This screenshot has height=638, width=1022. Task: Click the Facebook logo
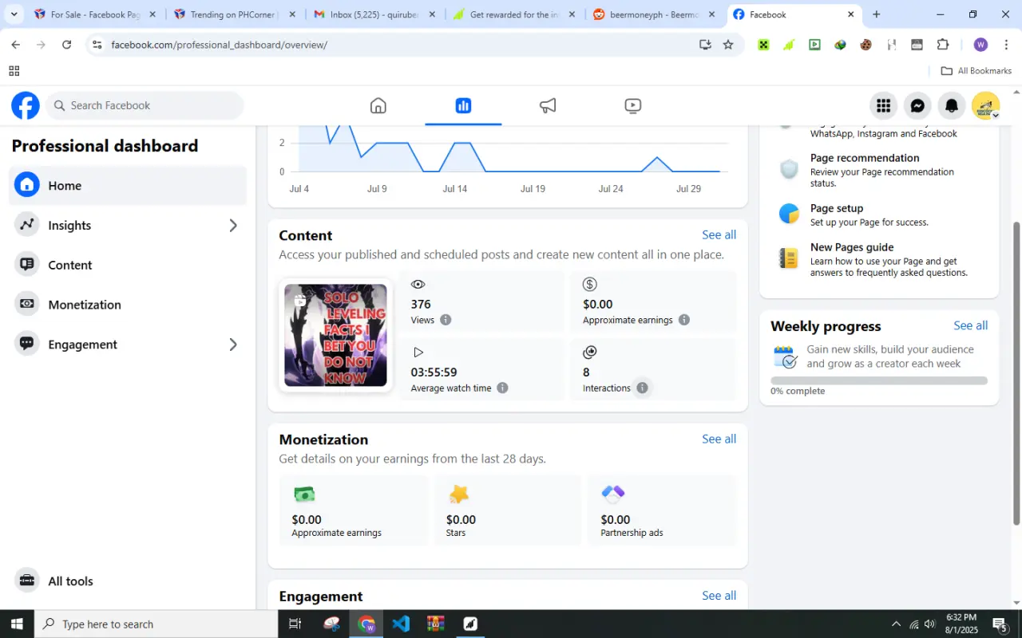pos(26,105)
